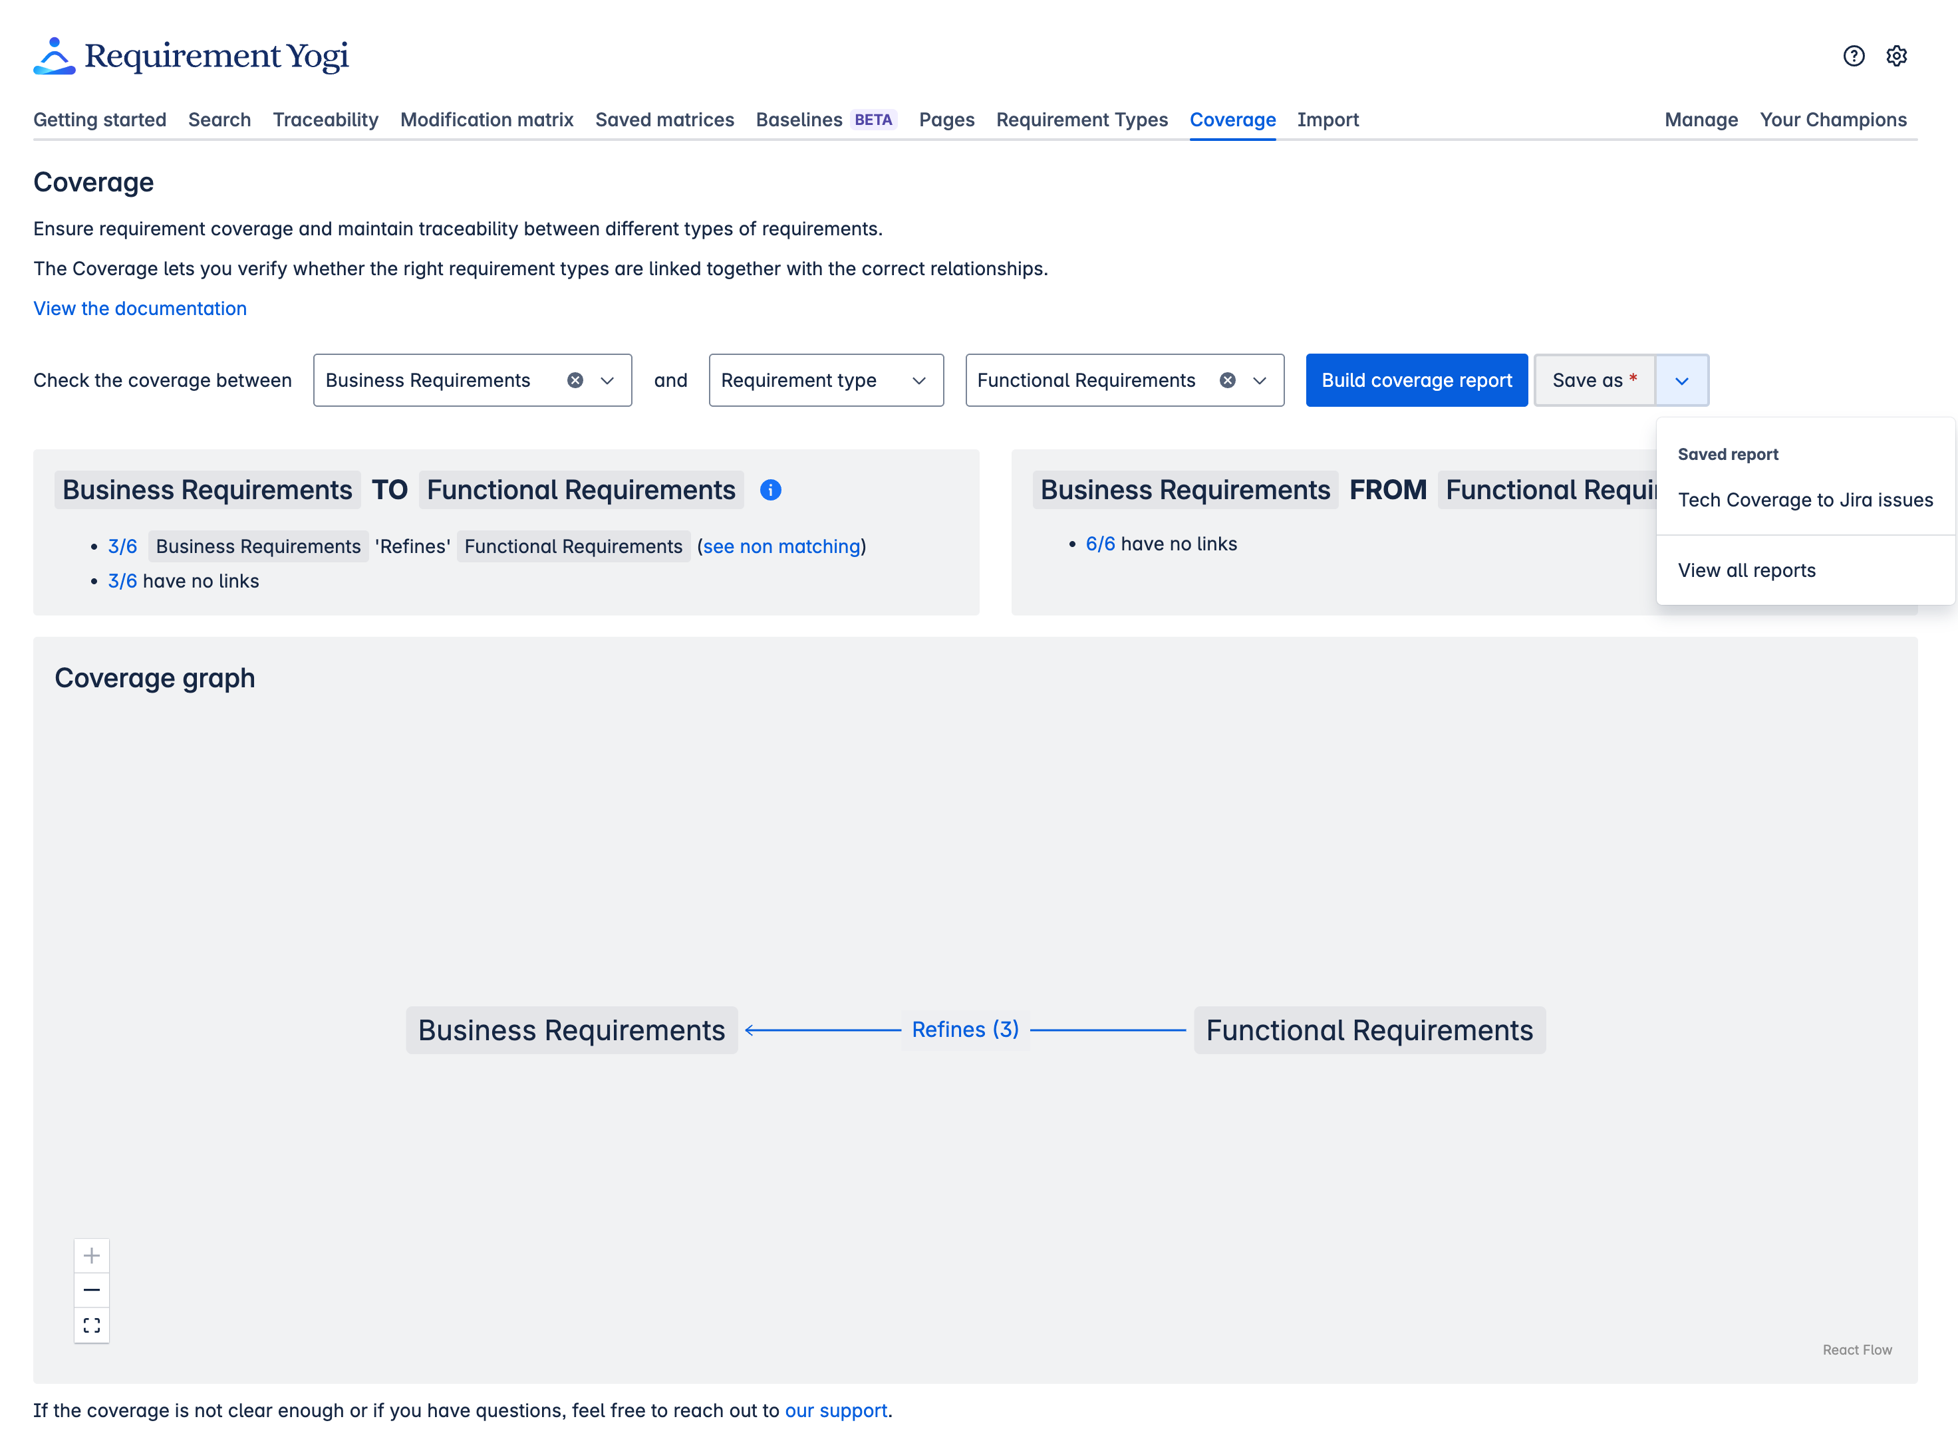Screen dimensions: 1958x1453
Task: Click the see non matching link
Action: click(x=781, y=546)
